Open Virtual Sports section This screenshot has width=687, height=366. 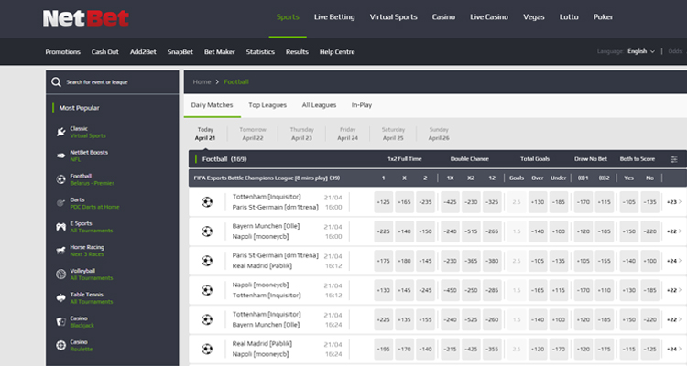(x=393, y=17)
